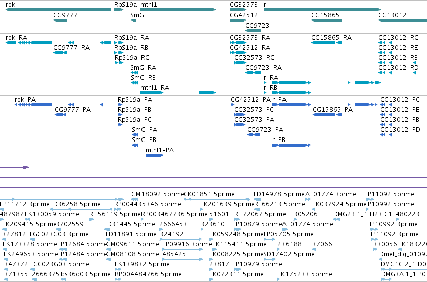Viewport: 427px width, 282px height.
Task: Select the RpS19a-RB transcript label
Action: (x=131, y=47)
